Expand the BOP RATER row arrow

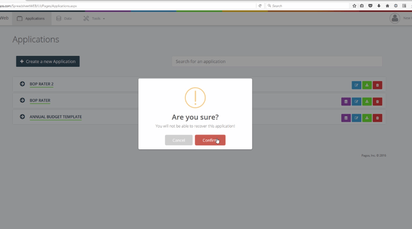point(22,100)
